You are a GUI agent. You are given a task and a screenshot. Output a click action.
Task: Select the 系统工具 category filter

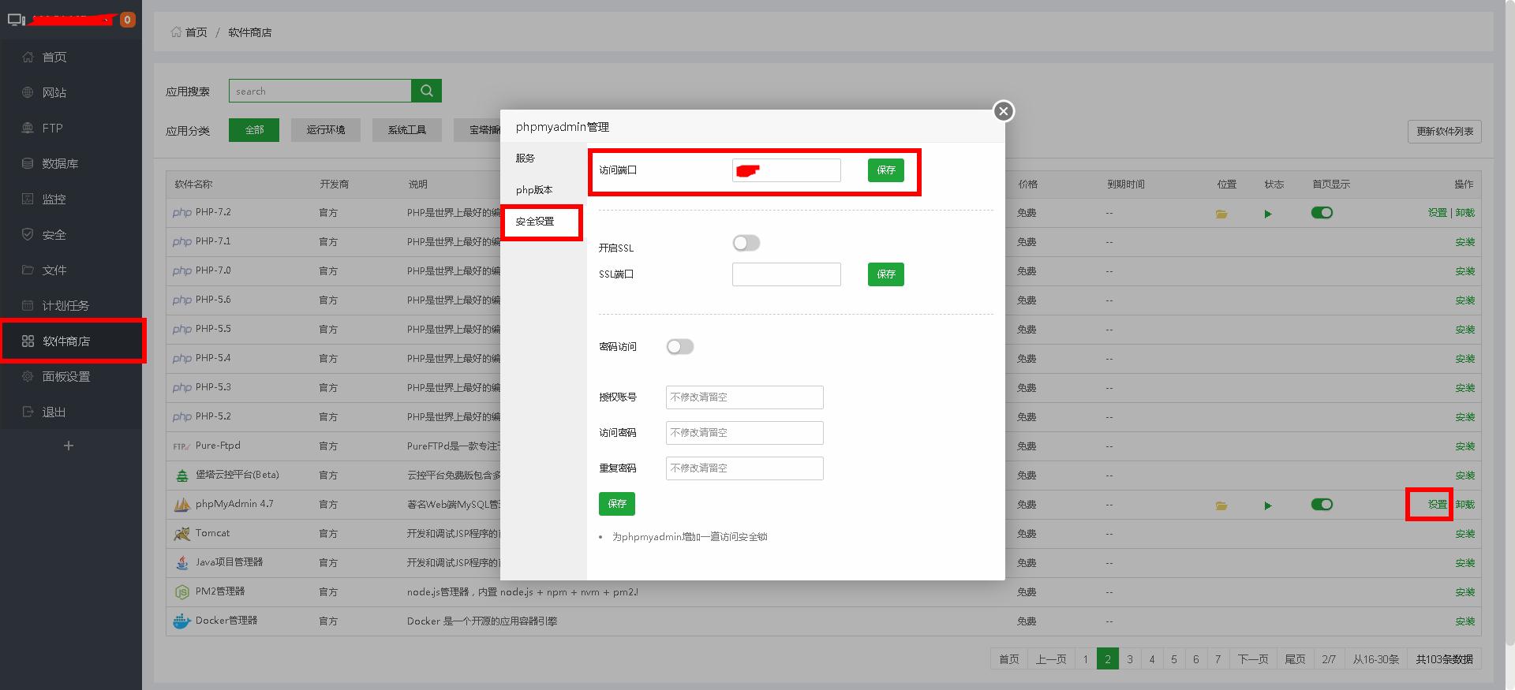pos(407,130)
